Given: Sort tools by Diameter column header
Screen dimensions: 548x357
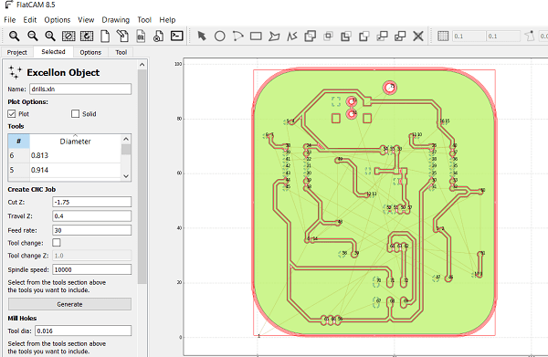Looking at the screenshot, I should click(75, 142).
